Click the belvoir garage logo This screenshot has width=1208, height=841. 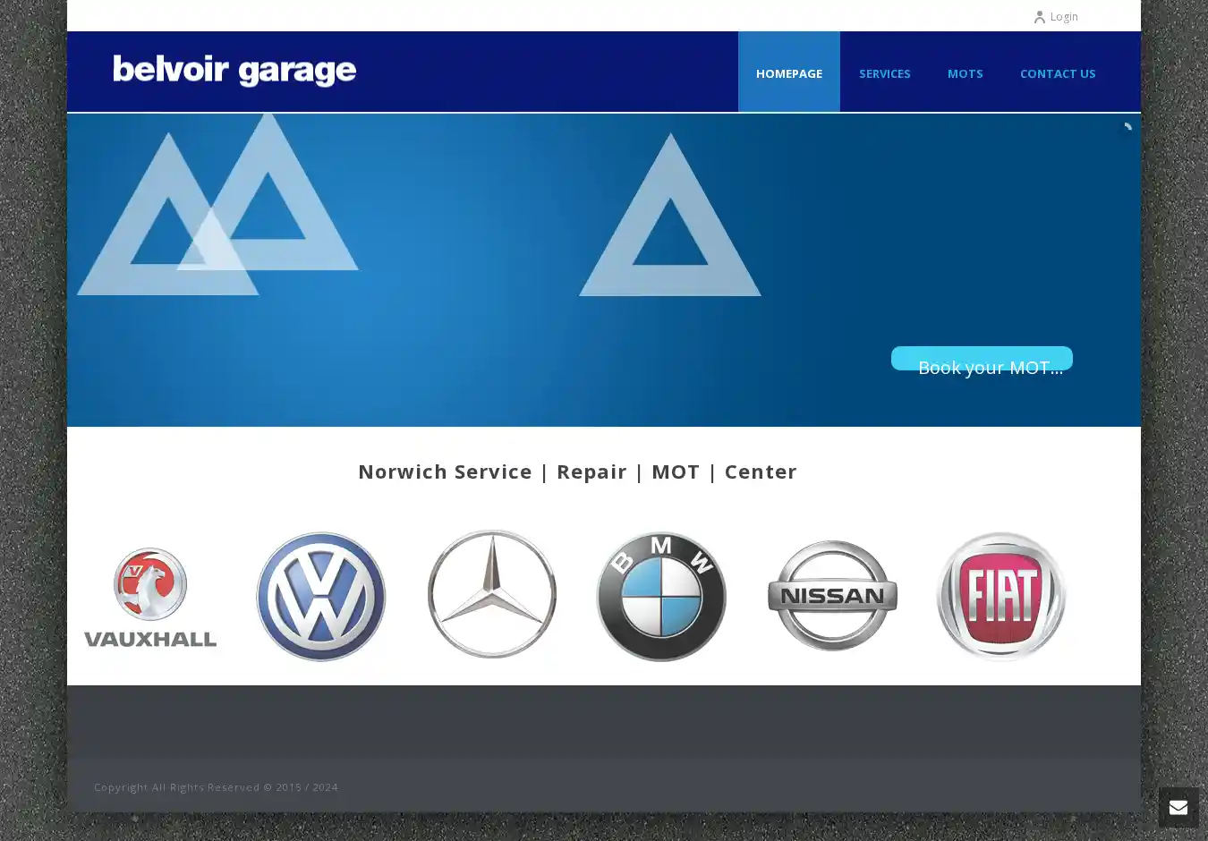[x=234, y=71]
